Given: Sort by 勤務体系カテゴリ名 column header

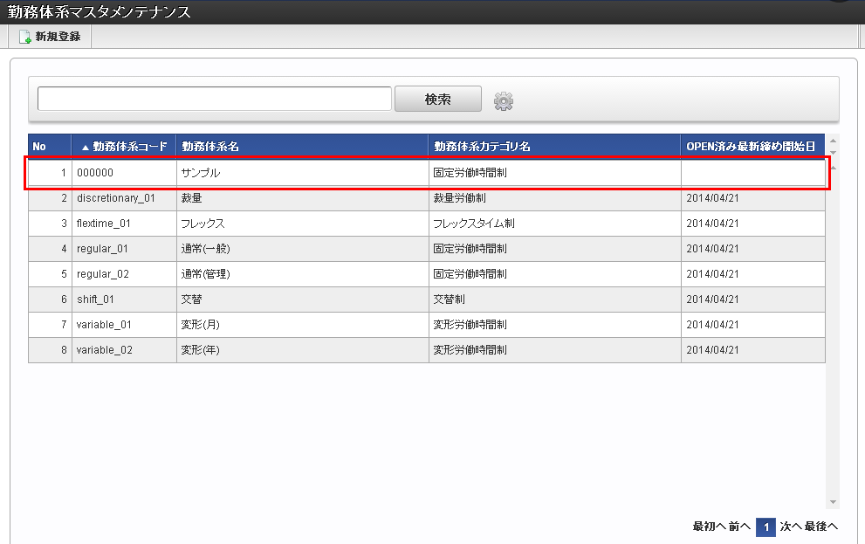Looking at the screenshot, I should [482, 147].
